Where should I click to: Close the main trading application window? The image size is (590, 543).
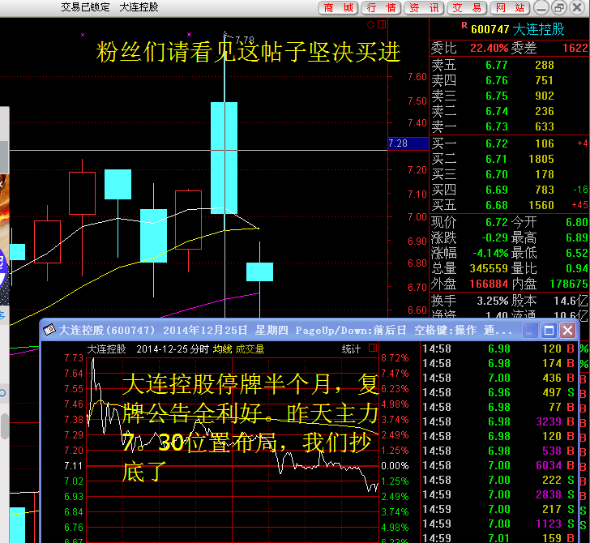click(577, 7)
